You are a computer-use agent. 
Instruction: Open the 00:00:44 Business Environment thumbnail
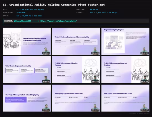(x=76, y=41)
